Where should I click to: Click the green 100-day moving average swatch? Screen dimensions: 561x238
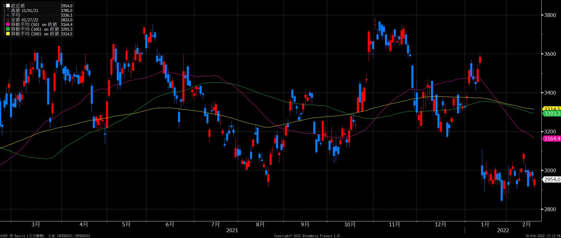[8, 29]
